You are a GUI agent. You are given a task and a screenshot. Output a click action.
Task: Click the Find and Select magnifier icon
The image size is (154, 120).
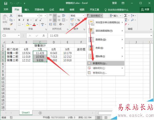coord(132,20)
